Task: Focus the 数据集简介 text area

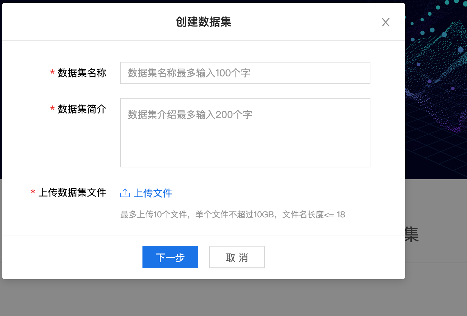Action: click(x=245, y=133)
